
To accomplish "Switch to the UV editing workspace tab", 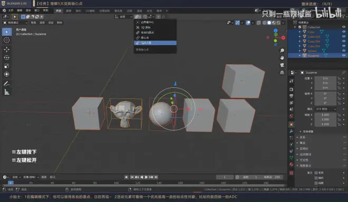I will [x=90, y=11].
